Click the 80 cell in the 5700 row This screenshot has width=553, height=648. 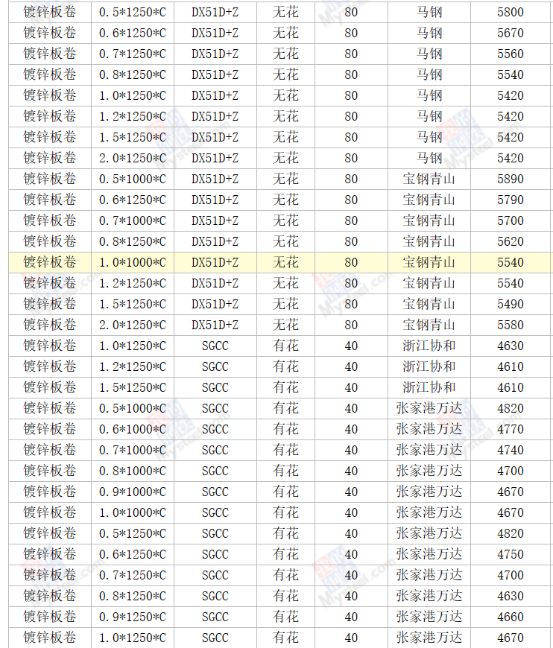coord(351,220)
